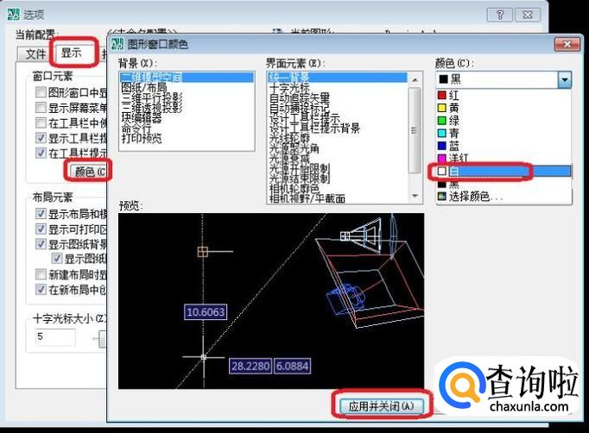Click 应用并关闭 button
589x433 pixels.
pyautogui.click(x=381, y=406)
